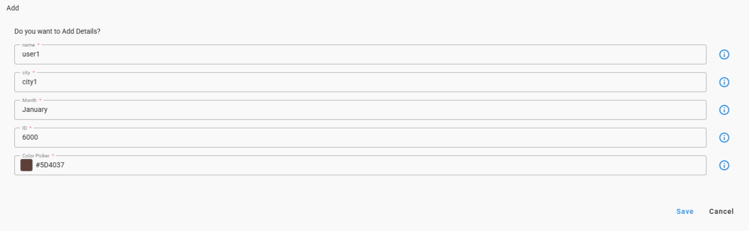Click the Month field's info icon
This screenshot has height=231, width=749.
point(724,110)
